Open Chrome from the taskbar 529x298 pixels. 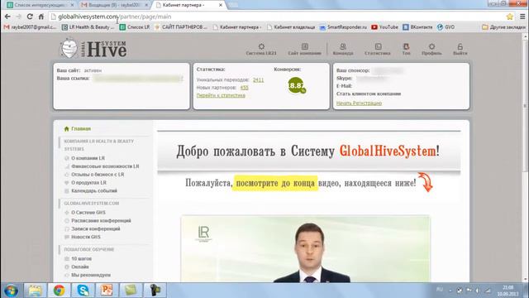(59, 291)
